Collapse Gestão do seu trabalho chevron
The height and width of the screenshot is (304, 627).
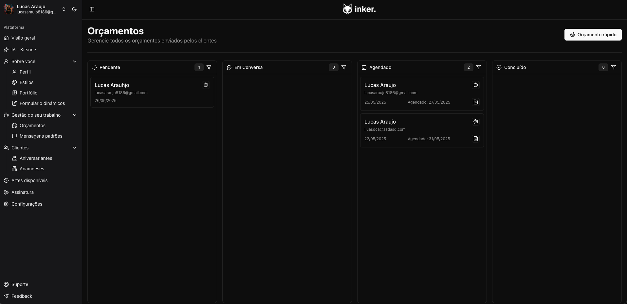click(x=75, y=115)
